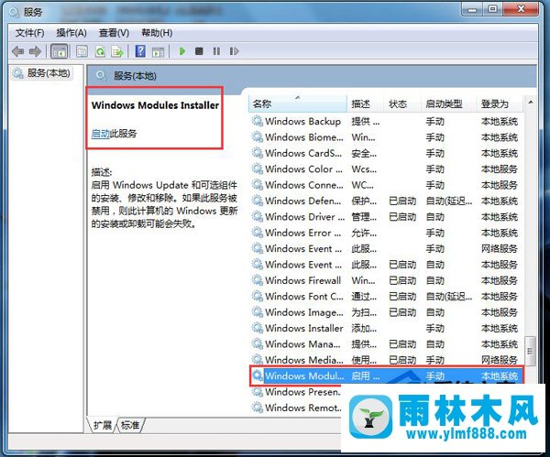Click the Forward arrow toolbar button

click(35, 51)
